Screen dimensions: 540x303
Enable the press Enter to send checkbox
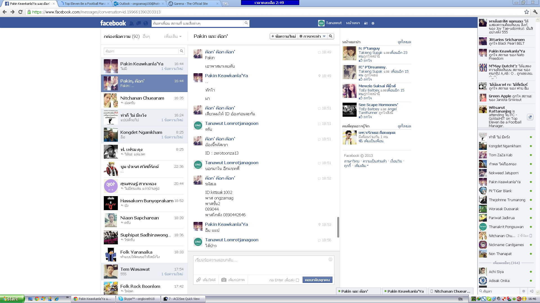297,280
